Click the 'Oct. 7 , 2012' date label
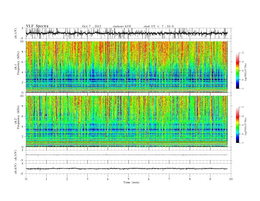Screen dimensions: 260x201 click(x=92, y=26)
